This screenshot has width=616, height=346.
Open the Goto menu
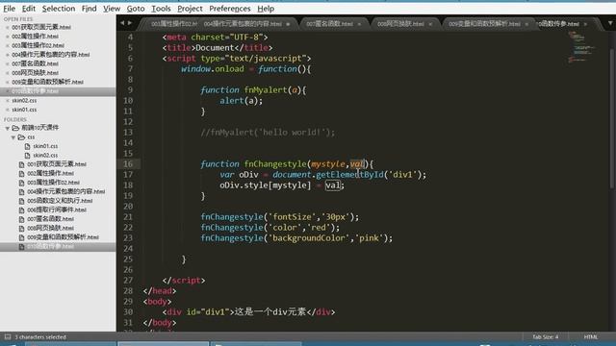[x=136, y=9]
